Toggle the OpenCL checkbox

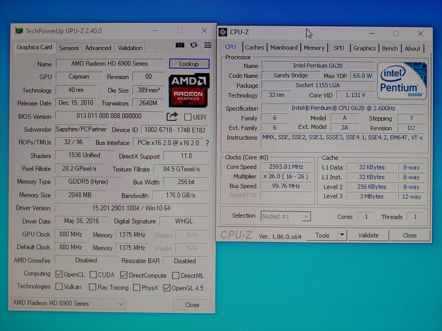tap(59, 274)
